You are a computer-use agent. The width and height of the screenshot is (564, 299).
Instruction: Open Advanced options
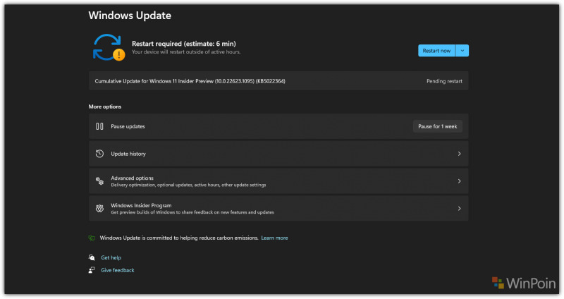(278, 181)
